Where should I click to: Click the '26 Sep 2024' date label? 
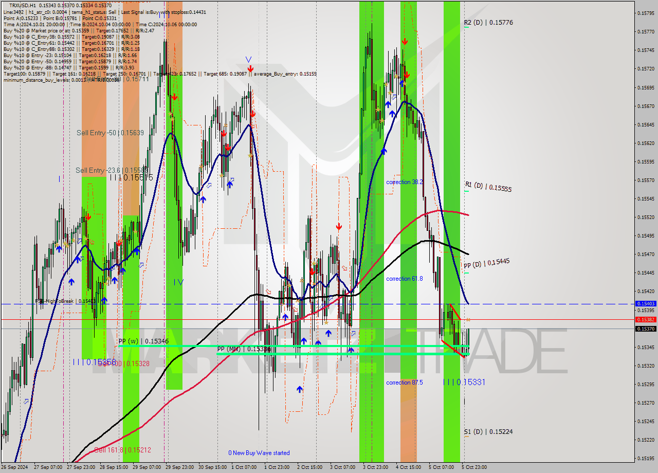14,467
